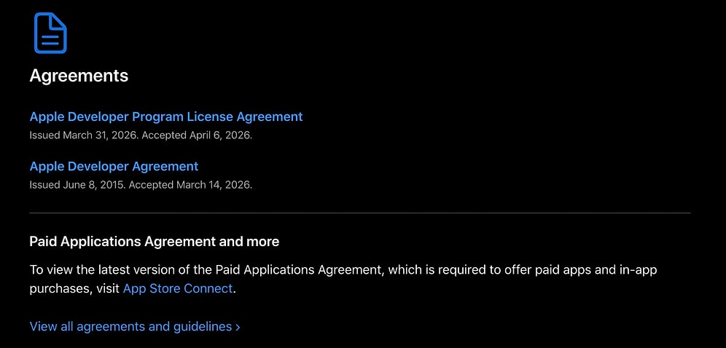The height and width of the screenshot is (348, 726).
Task: Click the horizontal divider line
Action: coord(359,213)
